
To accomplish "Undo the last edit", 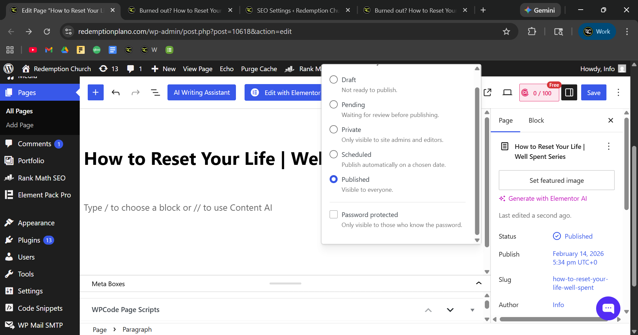I will [116, 92].
